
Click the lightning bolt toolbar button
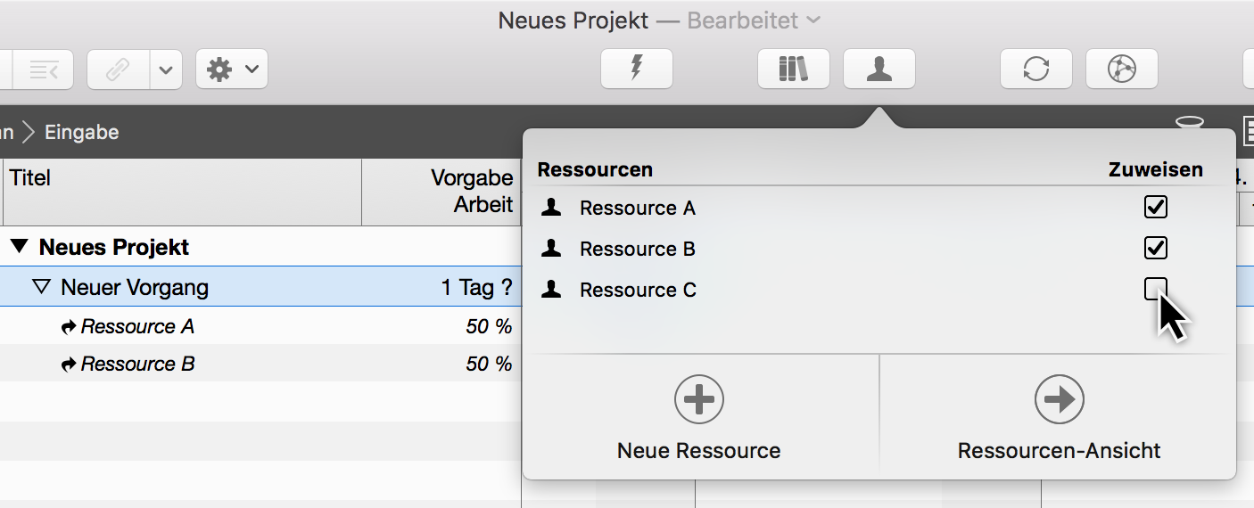pos(636,69)
